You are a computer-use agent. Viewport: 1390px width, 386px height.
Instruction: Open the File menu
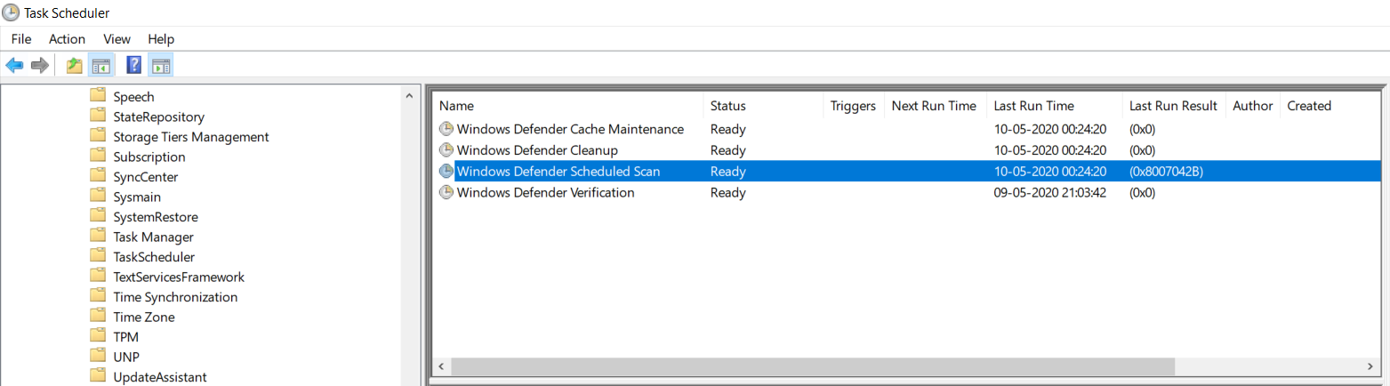pos(21,39)
